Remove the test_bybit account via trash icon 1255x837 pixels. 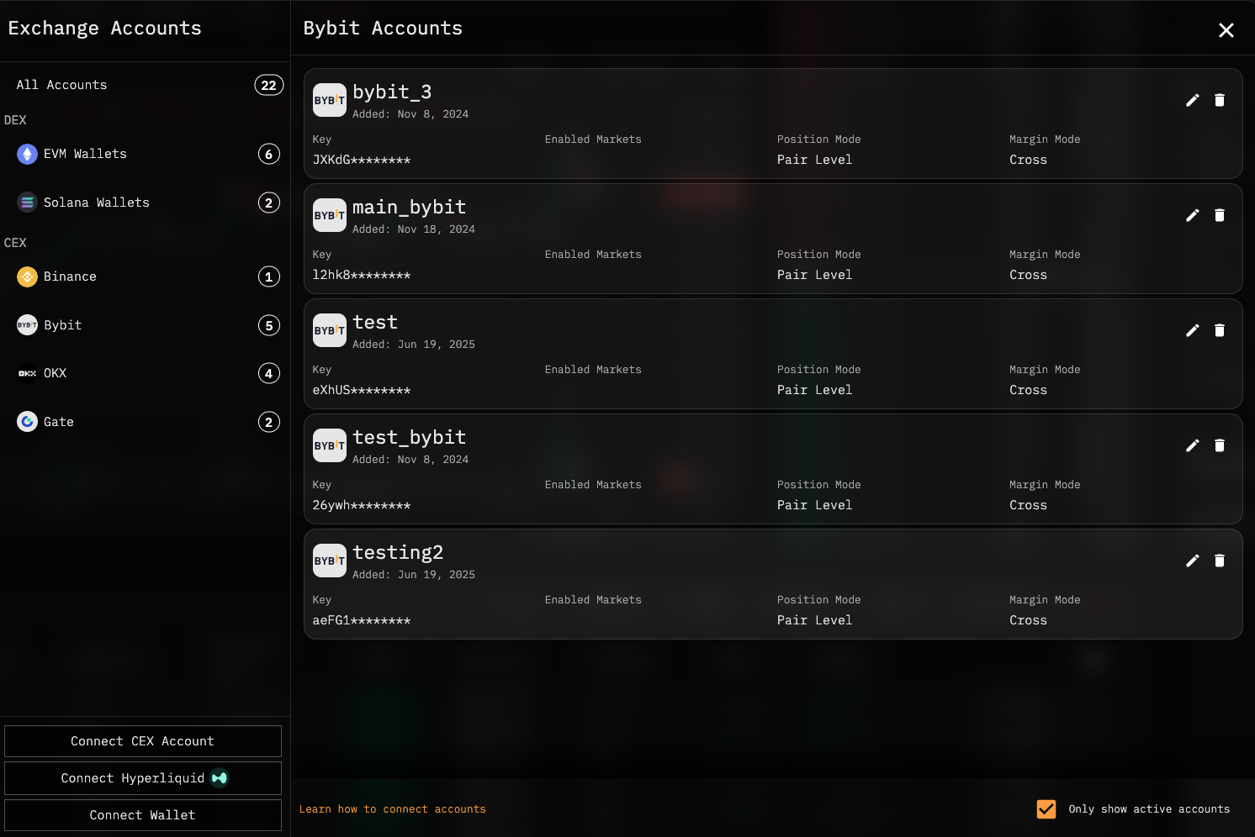coord(1219,445)
